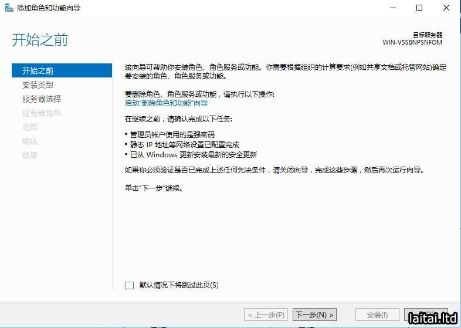Click the large 开始之前 page heading
Viewport: 461px width, 328px height.
point(40,40)
